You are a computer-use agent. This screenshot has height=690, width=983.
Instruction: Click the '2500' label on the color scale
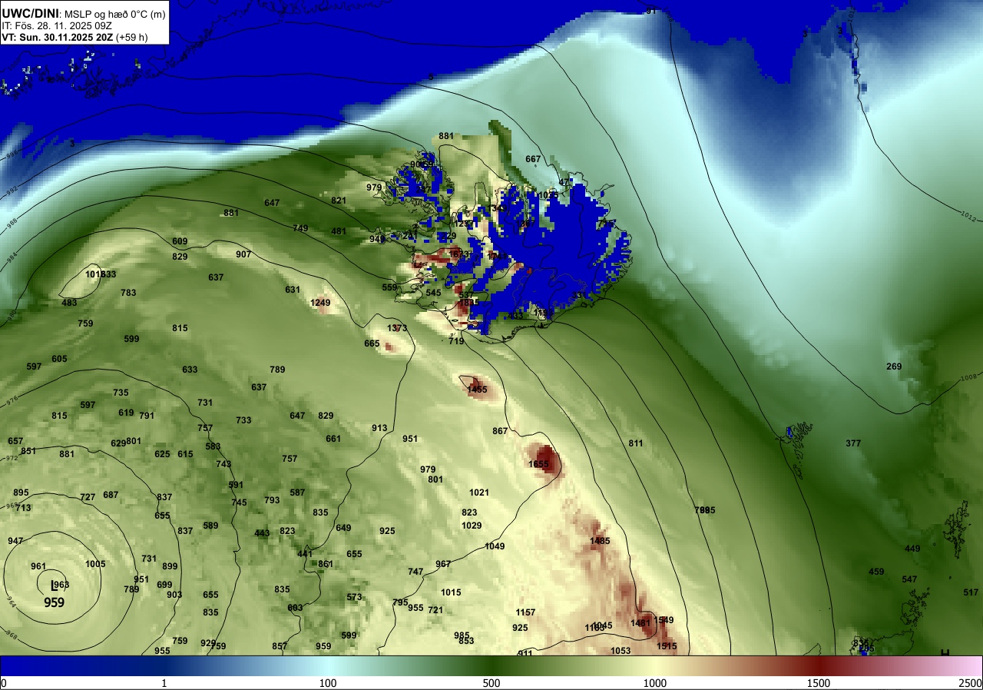tap(971, 682)
